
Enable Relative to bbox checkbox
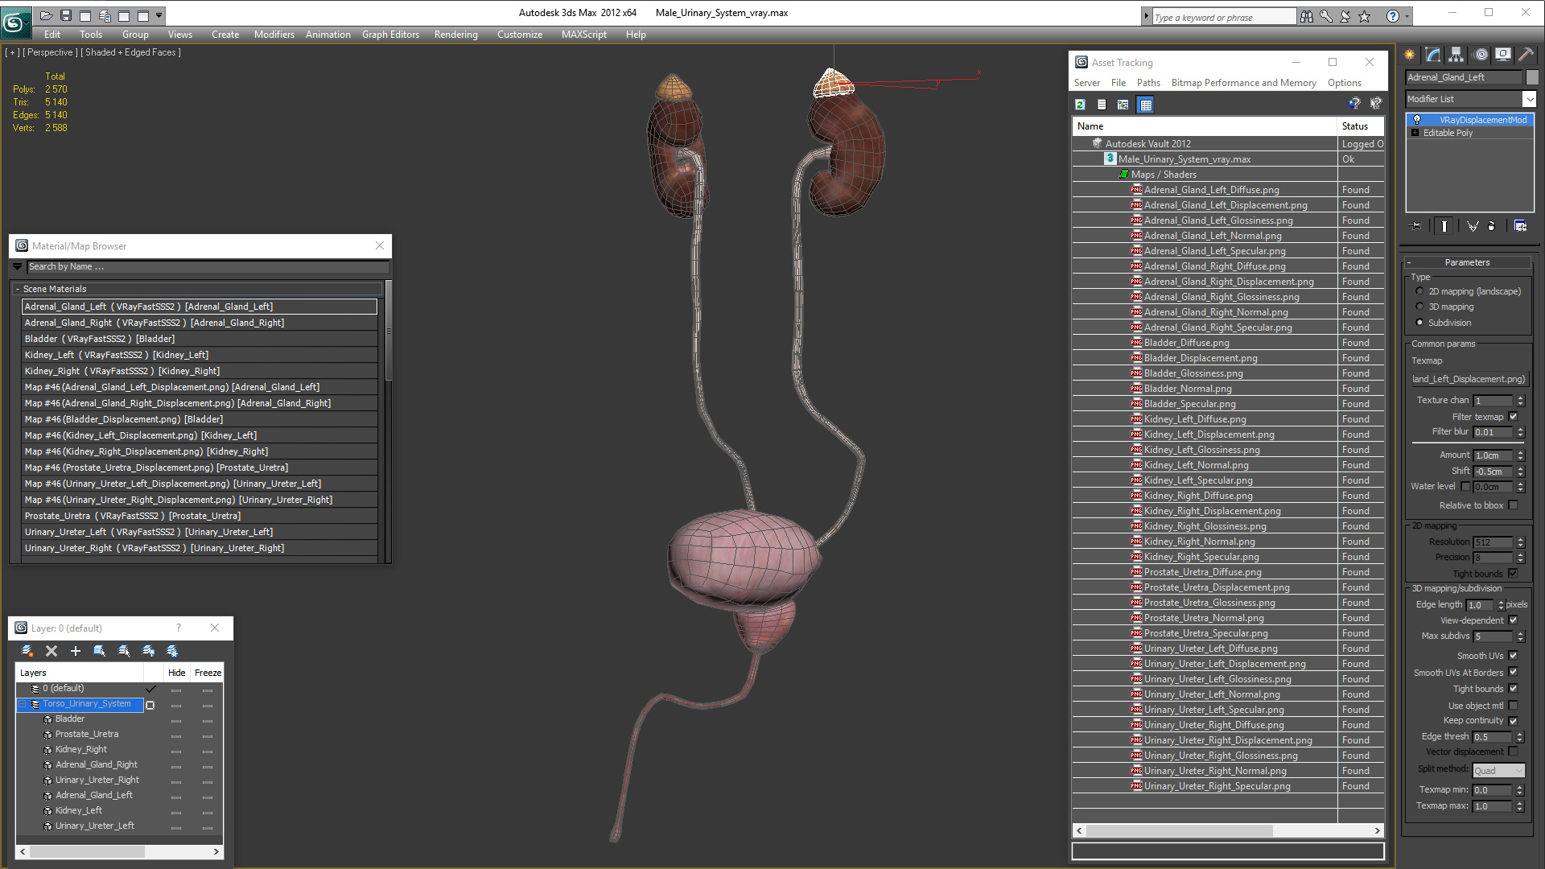pos(1514,505)
